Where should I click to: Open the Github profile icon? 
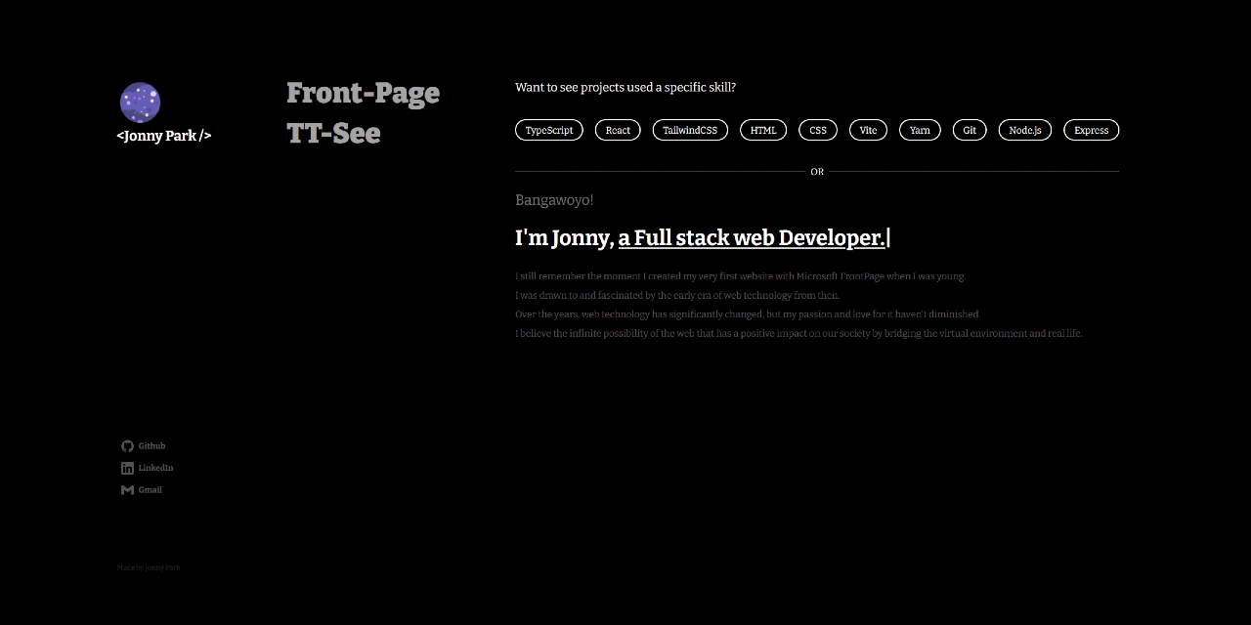click(127, 445)
